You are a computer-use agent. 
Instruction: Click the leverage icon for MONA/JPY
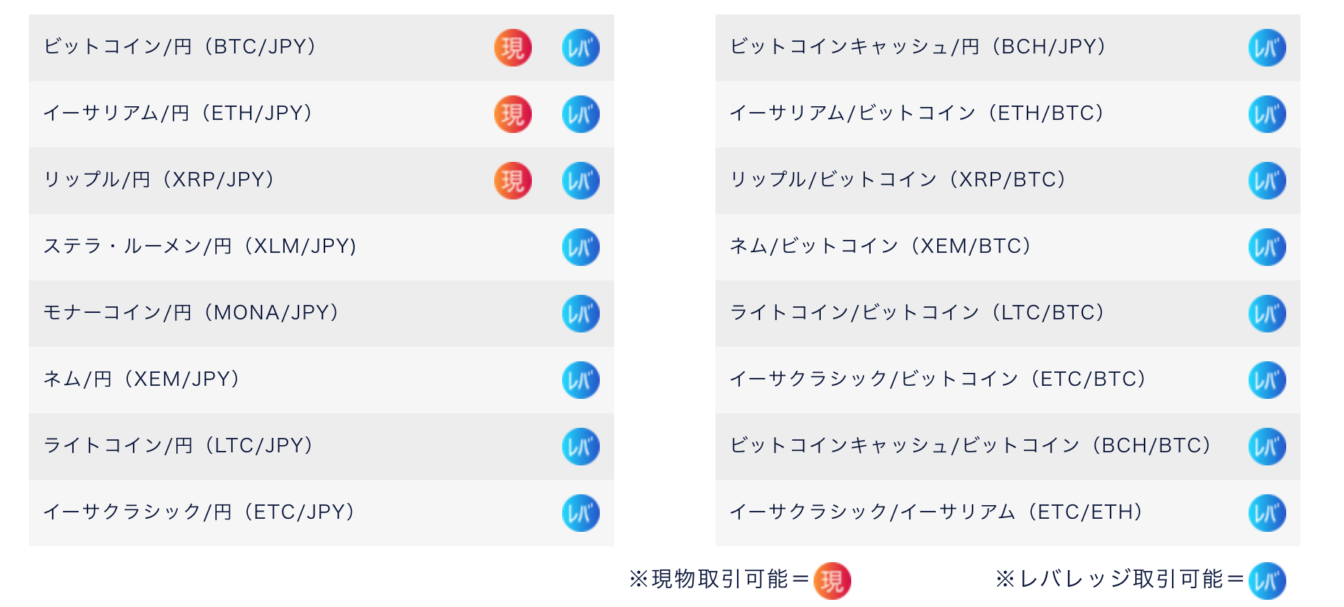tap(581, 314)
